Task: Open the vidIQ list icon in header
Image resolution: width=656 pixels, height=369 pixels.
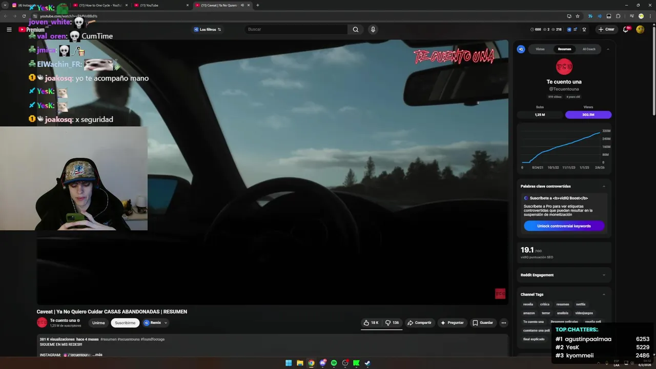Action: click(x=576, y=29)
